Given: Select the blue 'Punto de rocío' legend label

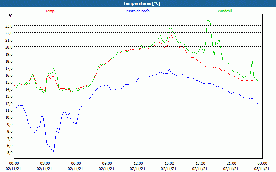Looking at the screenshot, I should tap(137, 11).
